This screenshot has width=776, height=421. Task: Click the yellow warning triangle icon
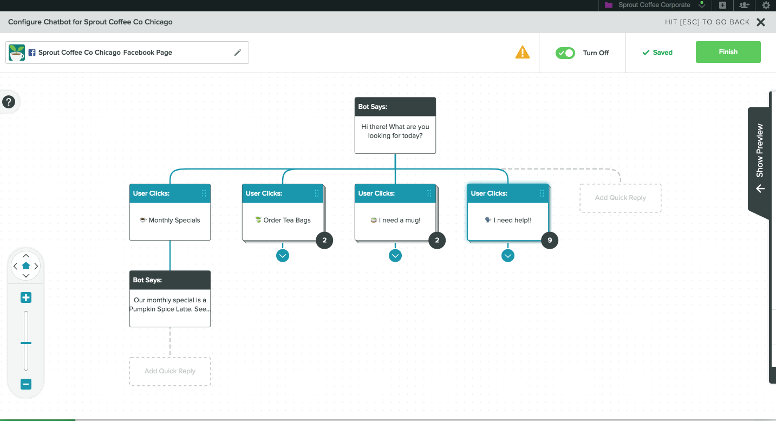click(x=523, y=53)
